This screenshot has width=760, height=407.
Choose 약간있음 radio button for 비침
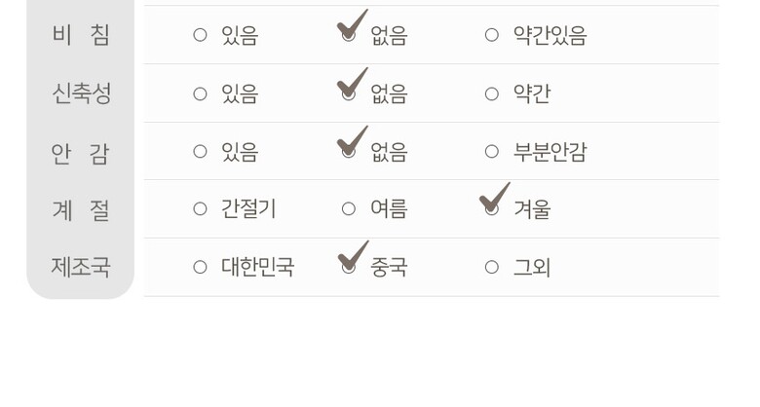(492, 36)
